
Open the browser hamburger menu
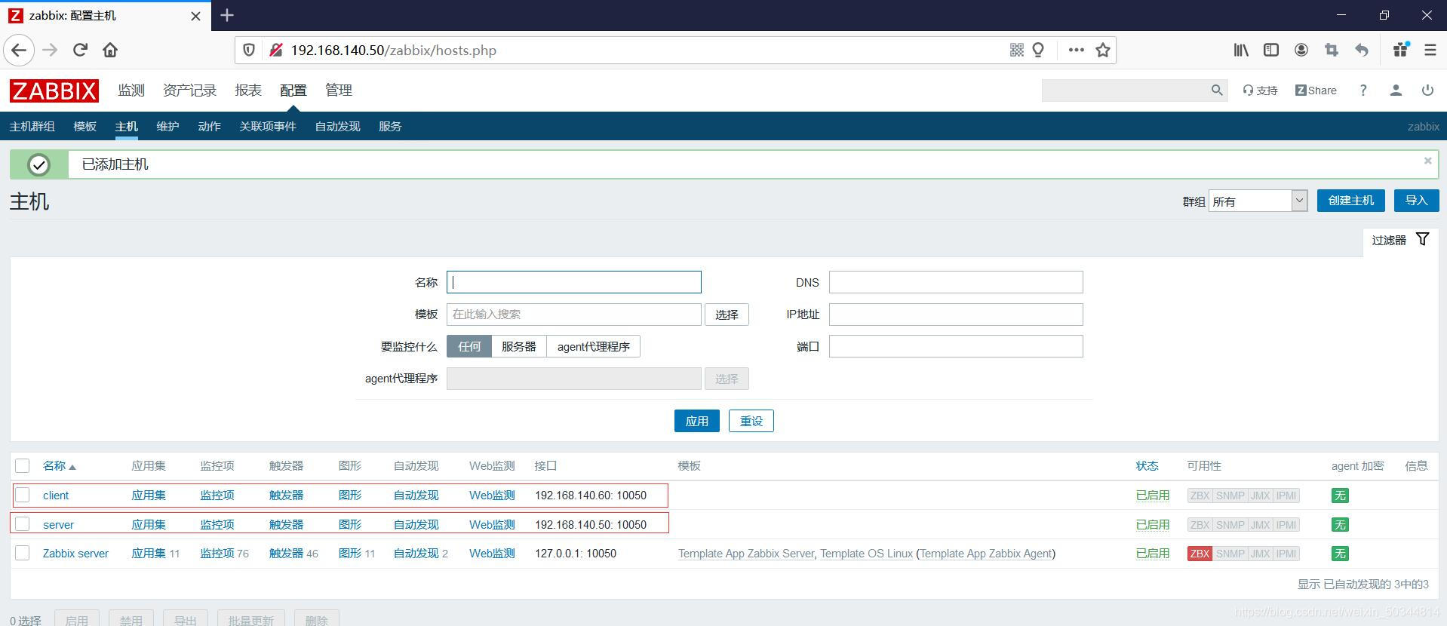tap(1430, 51)
